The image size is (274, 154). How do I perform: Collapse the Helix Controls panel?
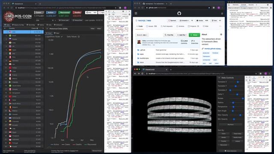[x=219, y=78]
